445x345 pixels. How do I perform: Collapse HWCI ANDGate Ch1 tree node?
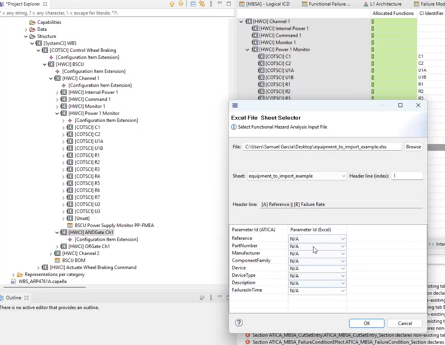[57, 232]
